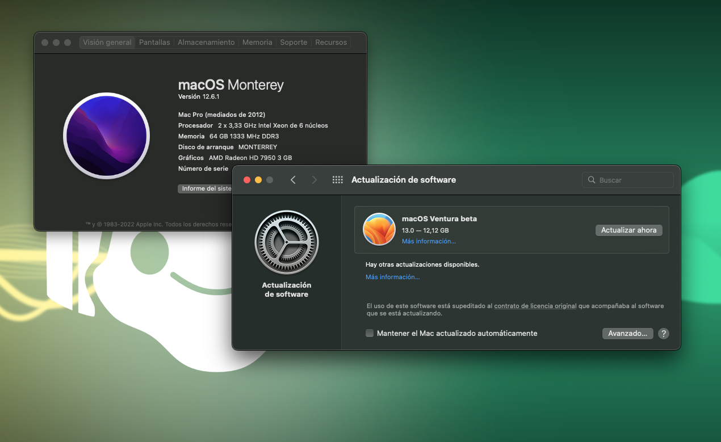Screen dimensions: 721x442
Task: Click the Informe del sistema button
Action: 206,188
